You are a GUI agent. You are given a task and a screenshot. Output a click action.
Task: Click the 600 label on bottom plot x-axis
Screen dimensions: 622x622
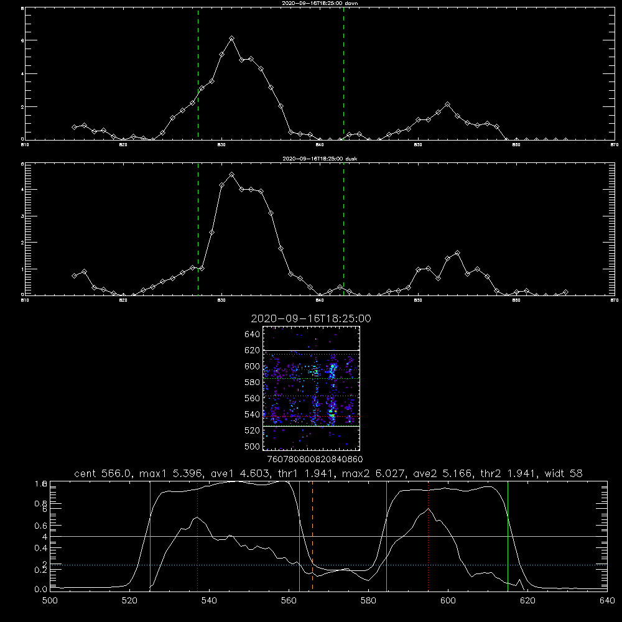coord(448,601)
